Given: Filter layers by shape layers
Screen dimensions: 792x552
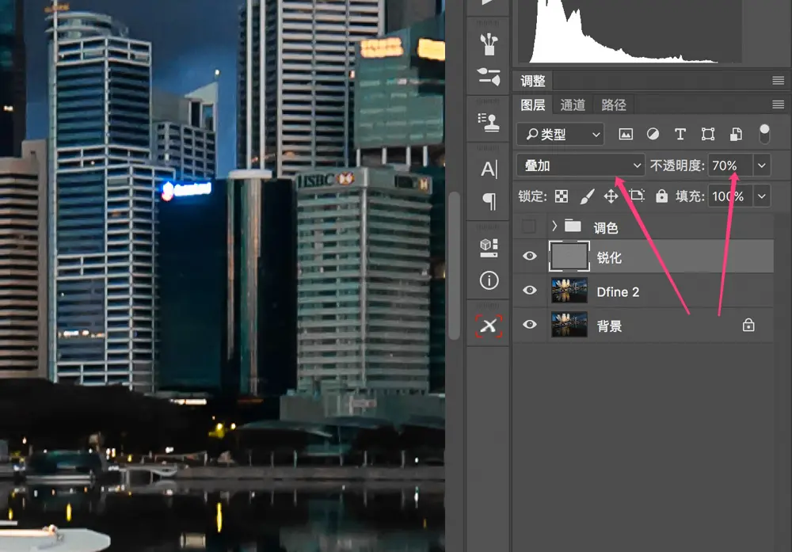Looking at the screenshot, I should click(707, 134).
